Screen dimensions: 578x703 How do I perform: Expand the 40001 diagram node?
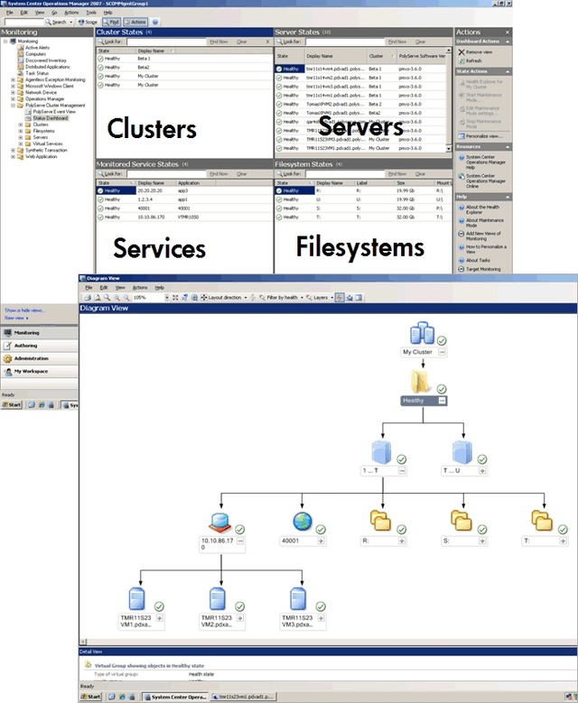click(321, 541)
